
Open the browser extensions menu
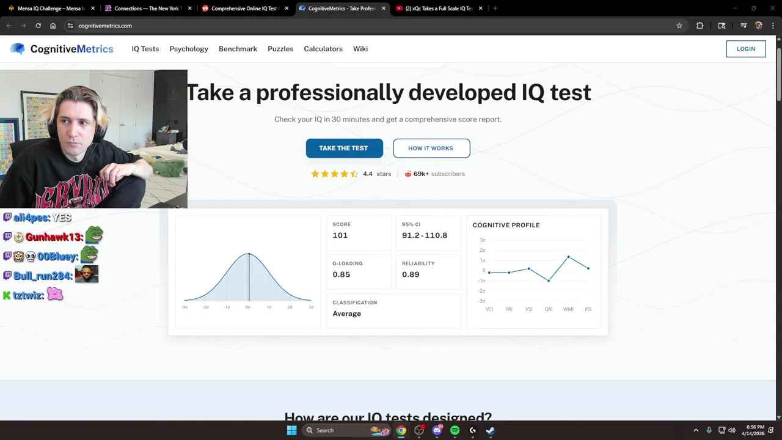tap(700, 26)
